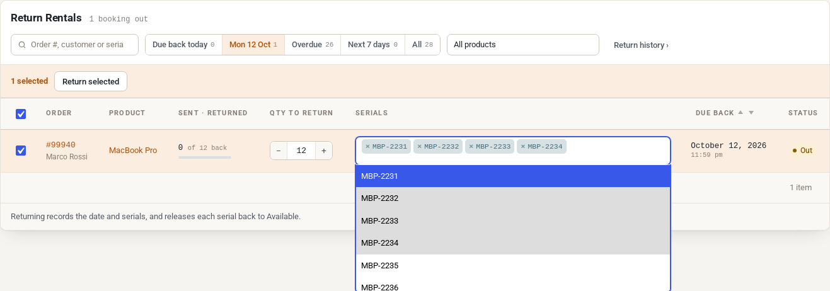
Task: Switch to Due back today tab
Action: 183,45
